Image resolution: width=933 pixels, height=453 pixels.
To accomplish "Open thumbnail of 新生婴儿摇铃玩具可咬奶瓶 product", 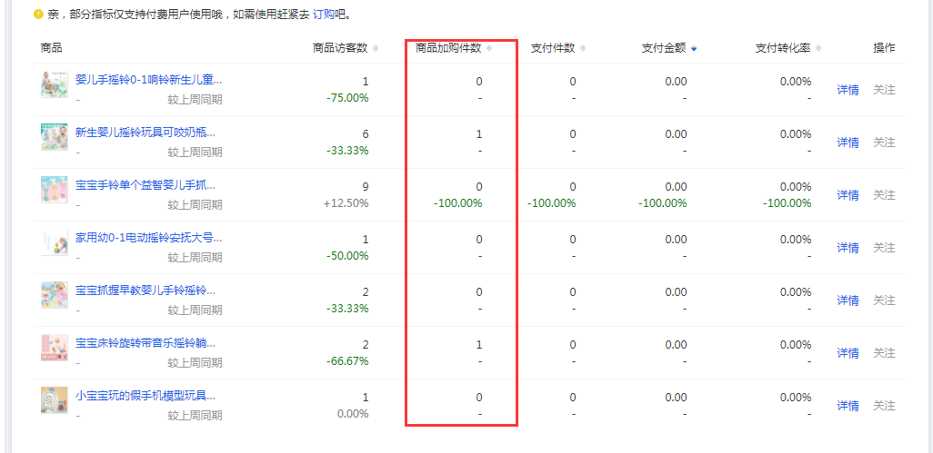I will 55,137.
